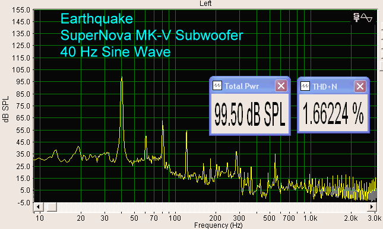Click the THD+N window icon
Screen dimensions: 383x229
(x=305, y=86)
